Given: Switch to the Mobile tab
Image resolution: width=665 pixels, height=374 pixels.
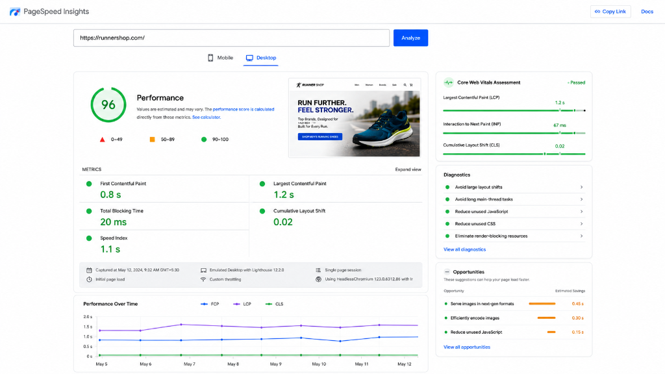Looking at the screenshot, I should click(x=220, y=58).
